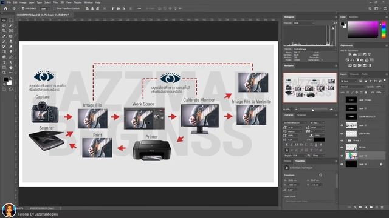Open the blending mode Normal dropdown
This screenshot has height=218, width=389.
353,87
